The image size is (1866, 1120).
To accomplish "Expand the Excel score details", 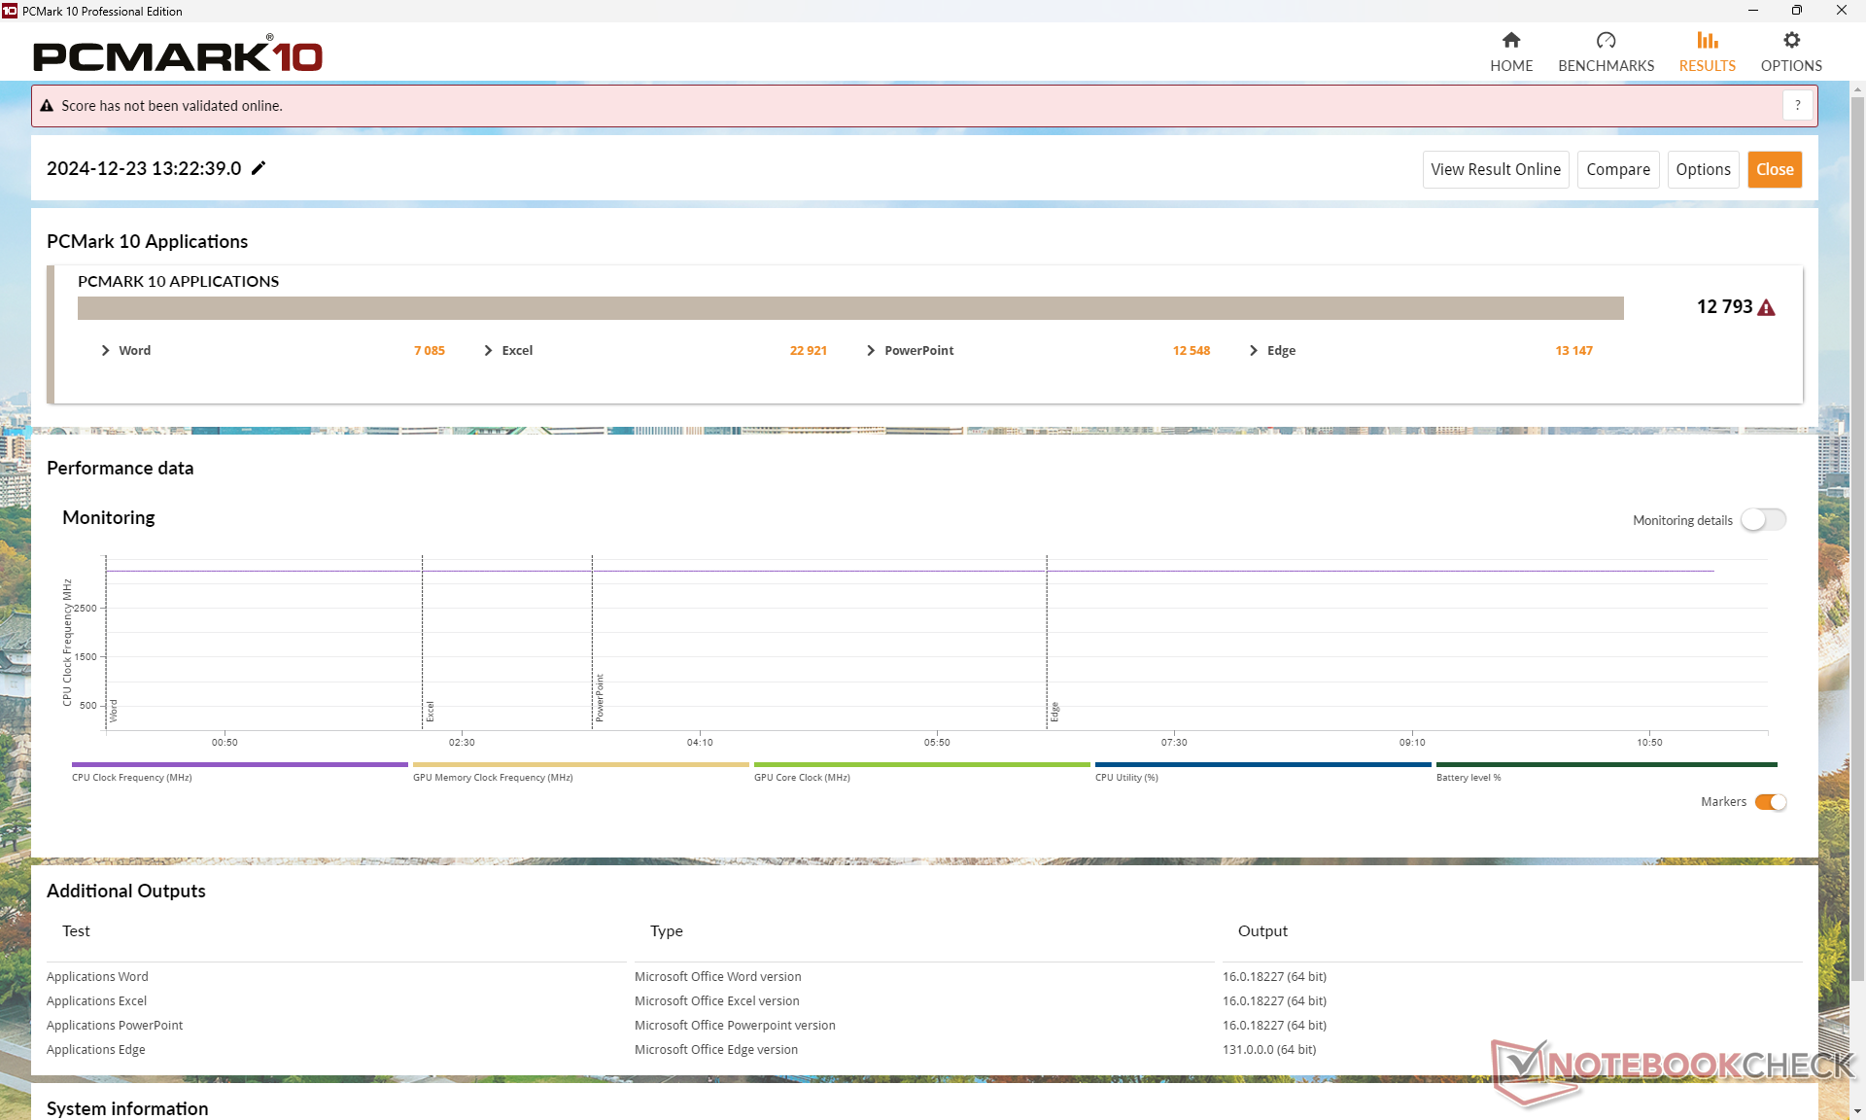I will click(489, 351).
